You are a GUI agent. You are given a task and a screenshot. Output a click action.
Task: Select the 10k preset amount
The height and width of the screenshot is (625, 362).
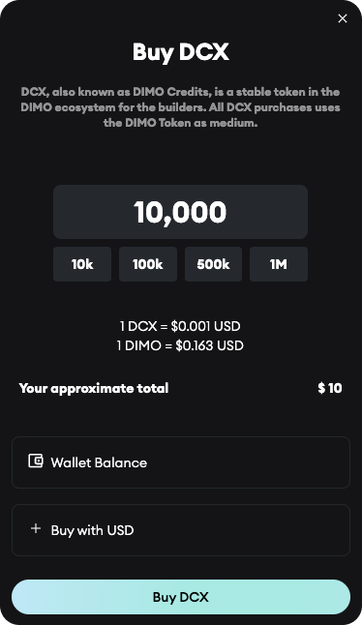82,264
